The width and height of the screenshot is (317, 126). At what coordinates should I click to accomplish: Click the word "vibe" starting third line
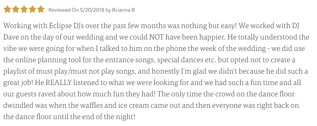coord(9,49)
